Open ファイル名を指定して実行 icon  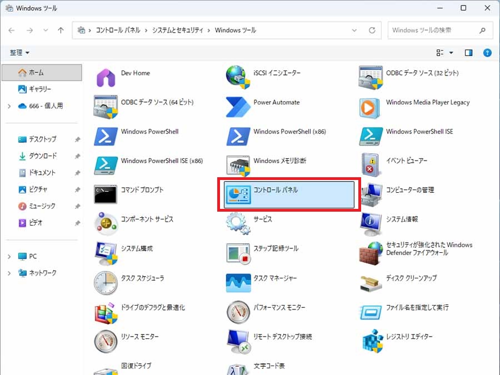pos(371,312)
